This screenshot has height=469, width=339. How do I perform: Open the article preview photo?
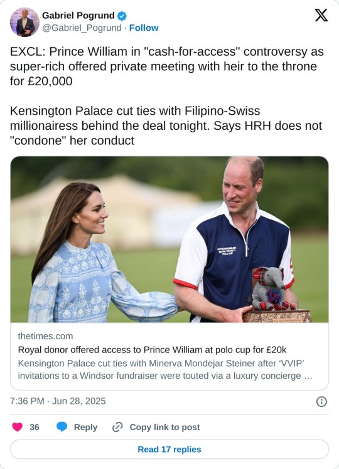(169, 240)
